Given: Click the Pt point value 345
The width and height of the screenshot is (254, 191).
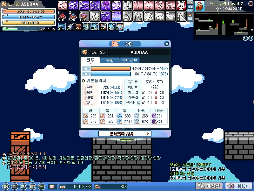Looking at the screenshot, I should (x=124, y=187).
